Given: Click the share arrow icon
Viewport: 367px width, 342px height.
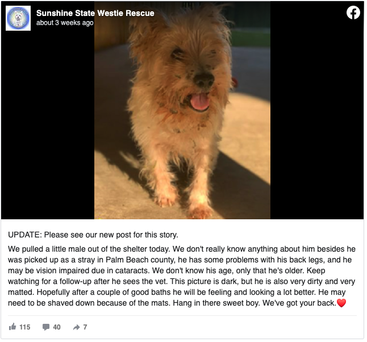Looking at the screenshot, I should click(76, 327).
